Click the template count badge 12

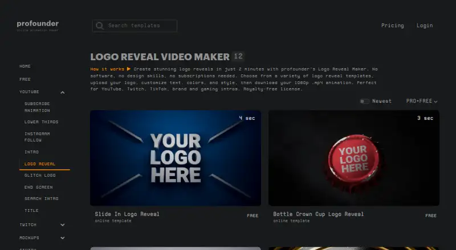coord(238,57)
